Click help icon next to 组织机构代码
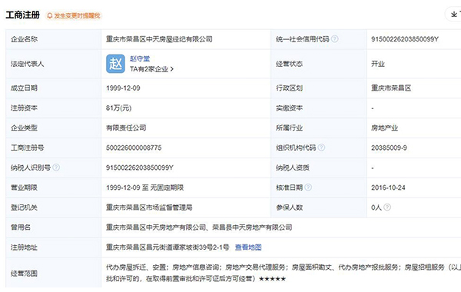 pyautogui.click(x=321, y=148)
